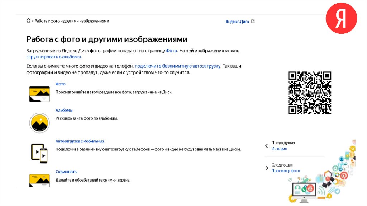The height and width of the screenshot is (206, 367).
Task: Open the подключите безлимитную автозагрузку link
Action: 178,66
